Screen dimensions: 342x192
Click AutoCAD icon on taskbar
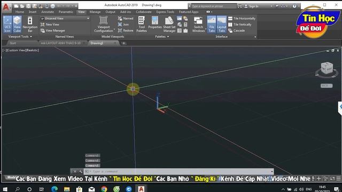(x=141, y=189)
